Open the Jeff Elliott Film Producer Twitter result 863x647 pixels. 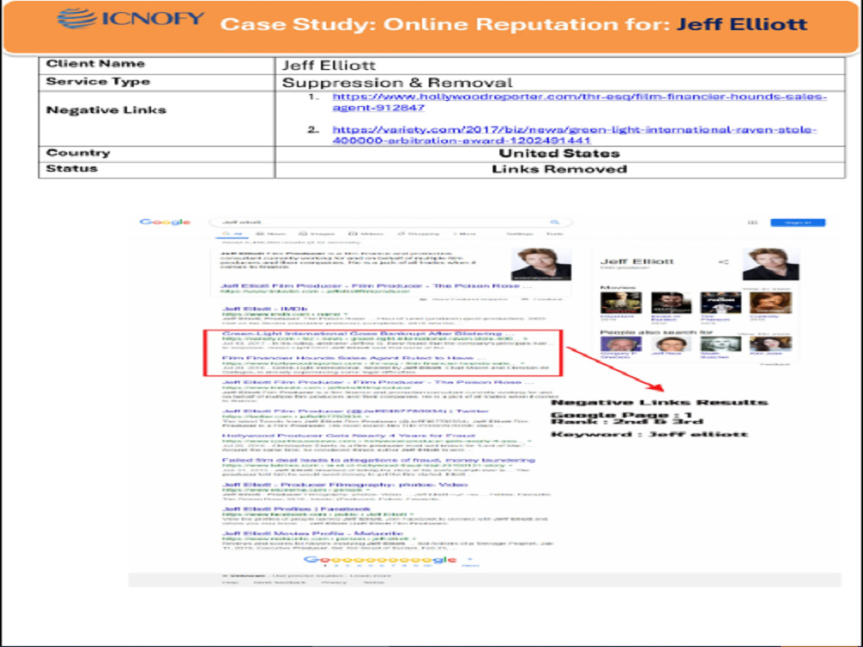tap(356, 411)
